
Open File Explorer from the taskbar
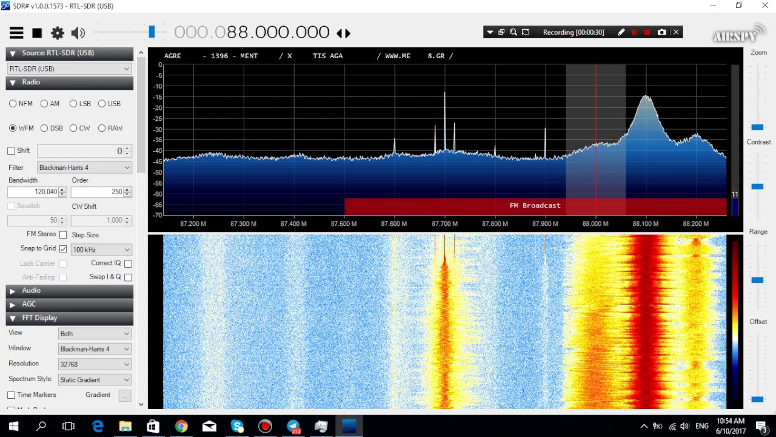pyautogui.click(x=125, y=426)
